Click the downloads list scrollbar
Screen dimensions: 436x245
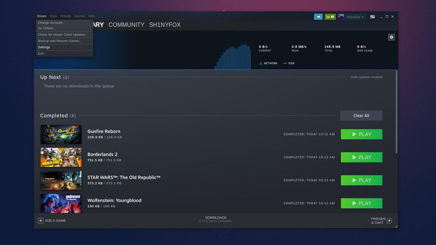396,112
